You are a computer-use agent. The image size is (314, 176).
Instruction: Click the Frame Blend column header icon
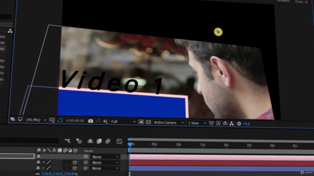[x=60, y=151]
